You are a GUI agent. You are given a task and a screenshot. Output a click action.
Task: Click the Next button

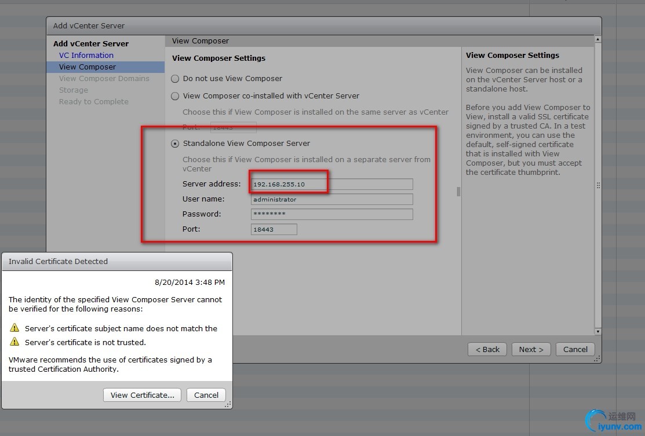531,349
